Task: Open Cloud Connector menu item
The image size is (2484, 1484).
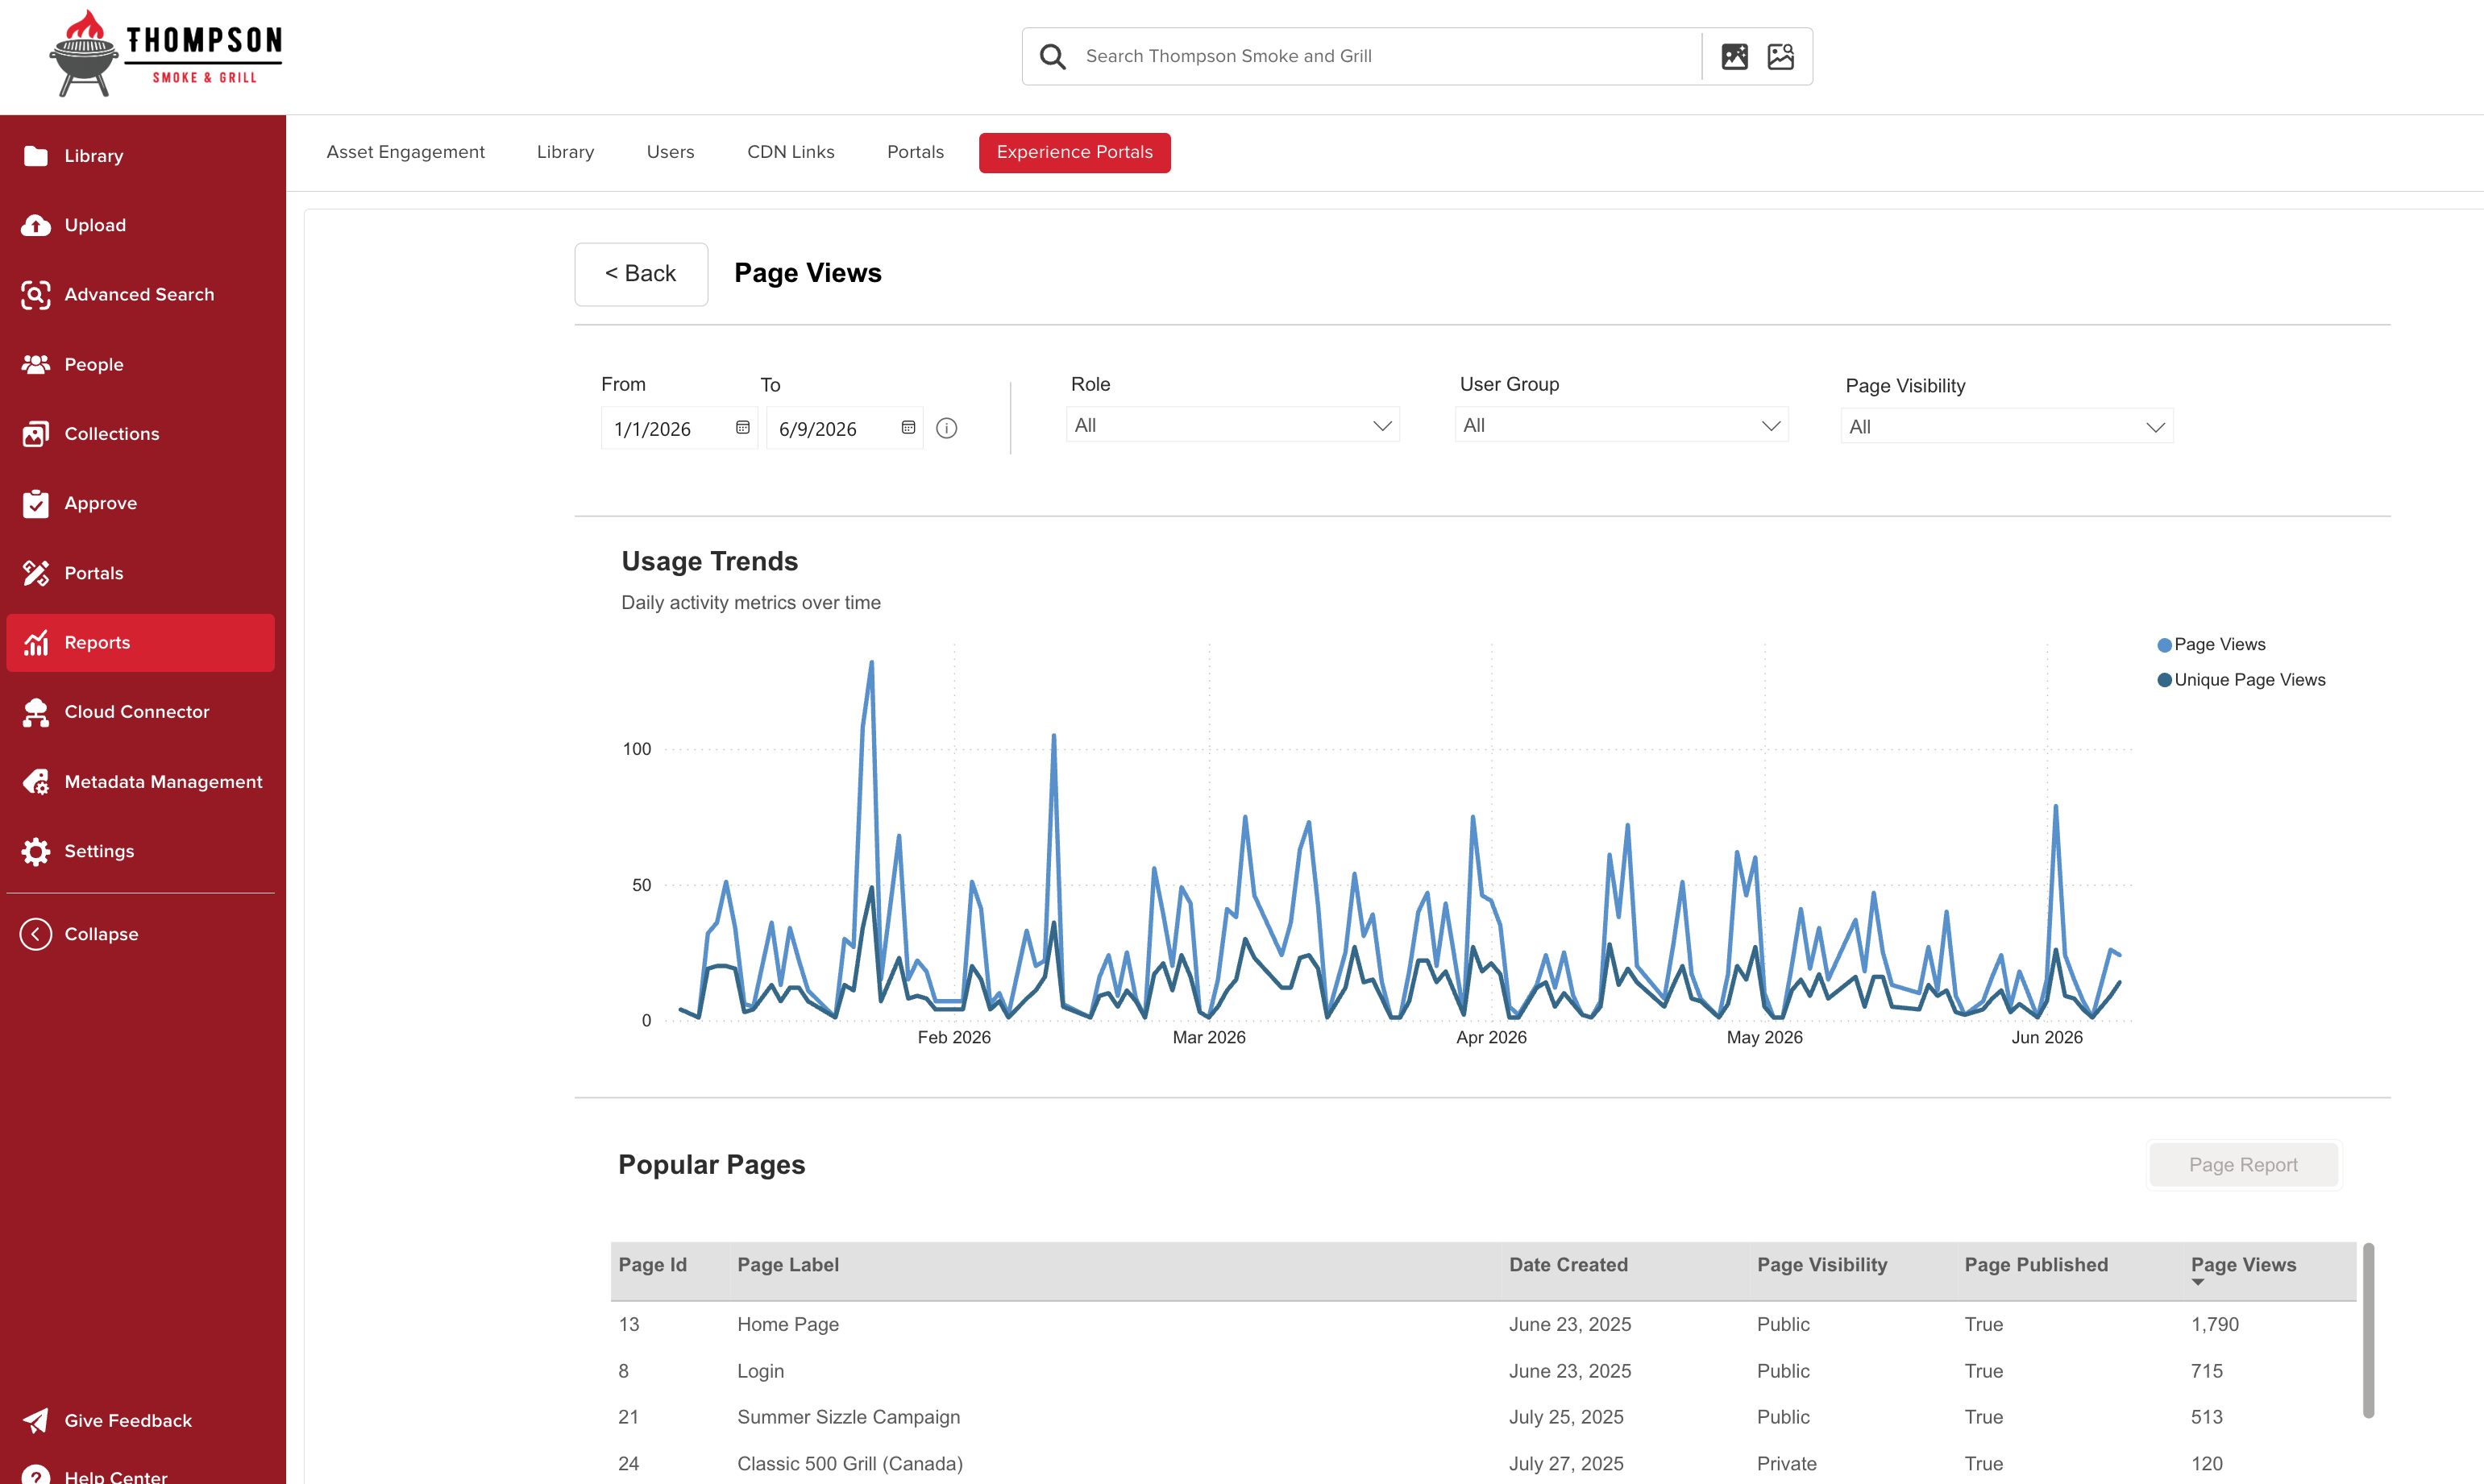Action: [x=140, y=712]
